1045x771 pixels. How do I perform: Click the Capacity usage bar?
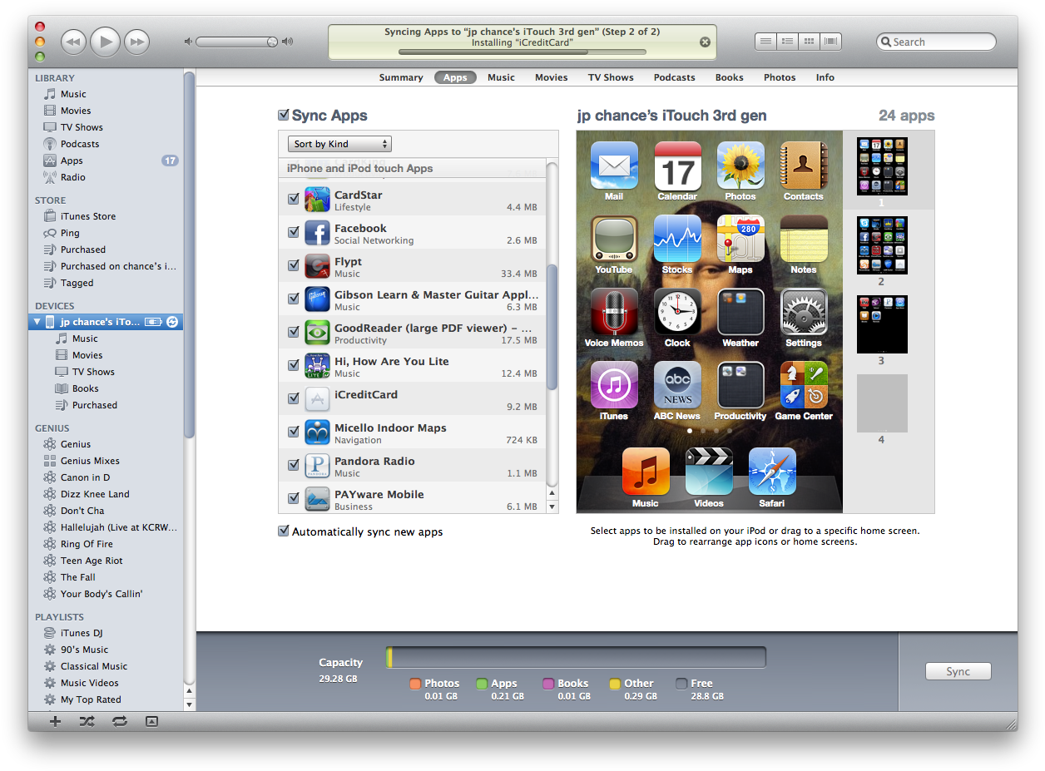(576, 658)
